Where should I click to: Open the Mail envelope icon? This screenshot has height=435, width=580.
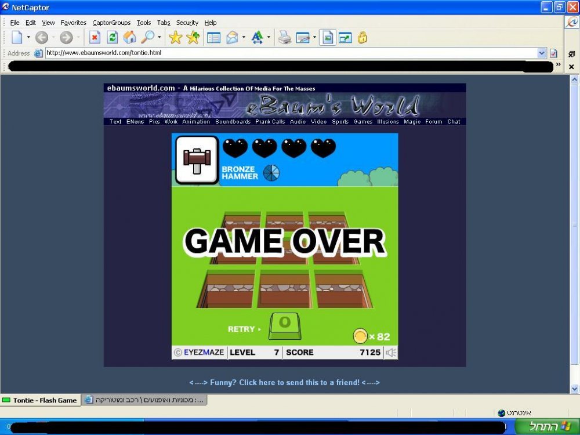pos(232,37)
